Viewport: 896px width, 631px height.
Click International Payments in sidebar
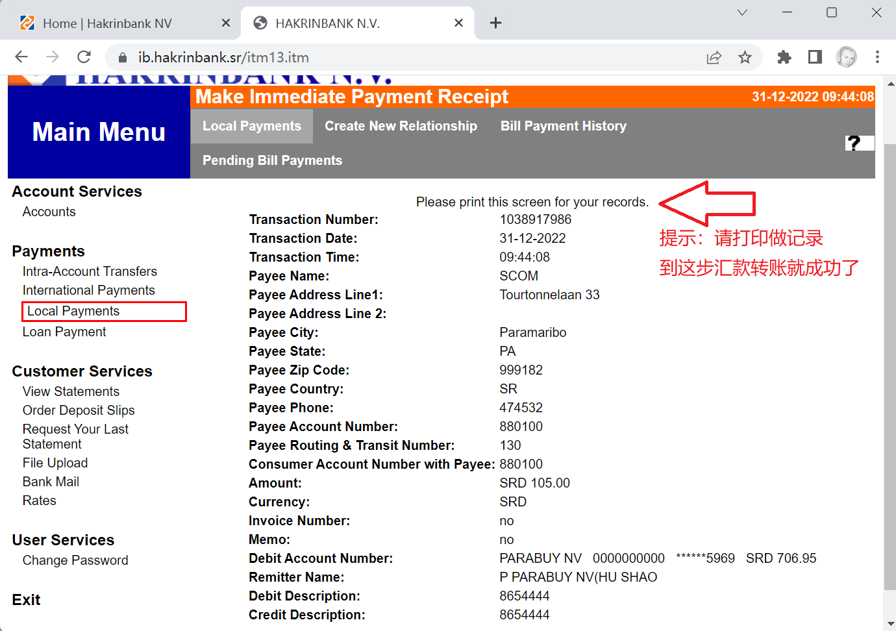pyautogui.click(x=89, y=290)
